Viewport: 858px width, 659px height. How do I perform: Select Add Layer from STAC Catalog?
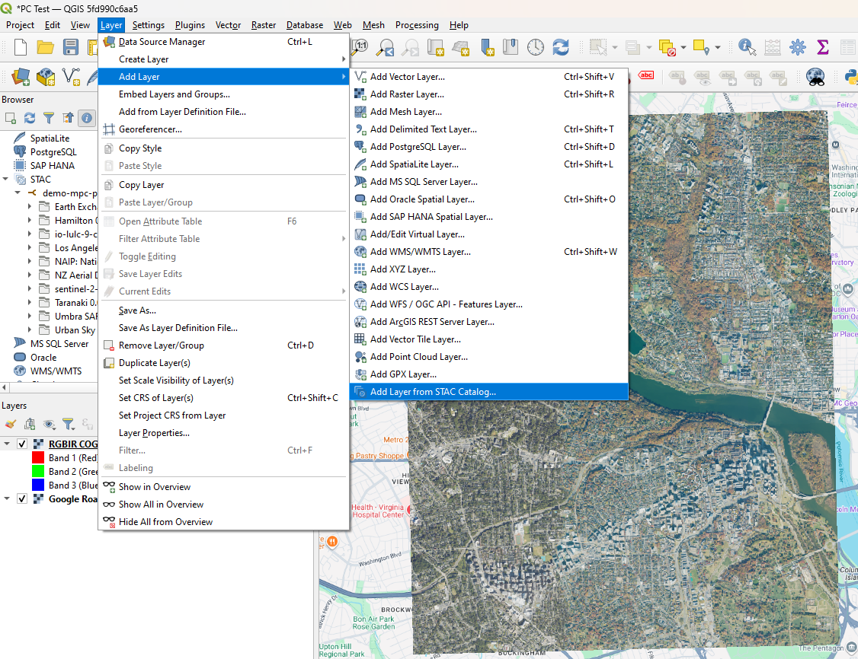(432, 392)
